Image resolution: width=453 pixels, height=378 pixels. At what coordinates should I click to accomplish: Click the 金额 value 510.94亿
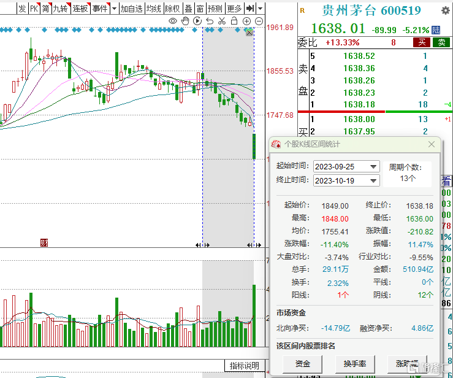click(x=418, y=269)
